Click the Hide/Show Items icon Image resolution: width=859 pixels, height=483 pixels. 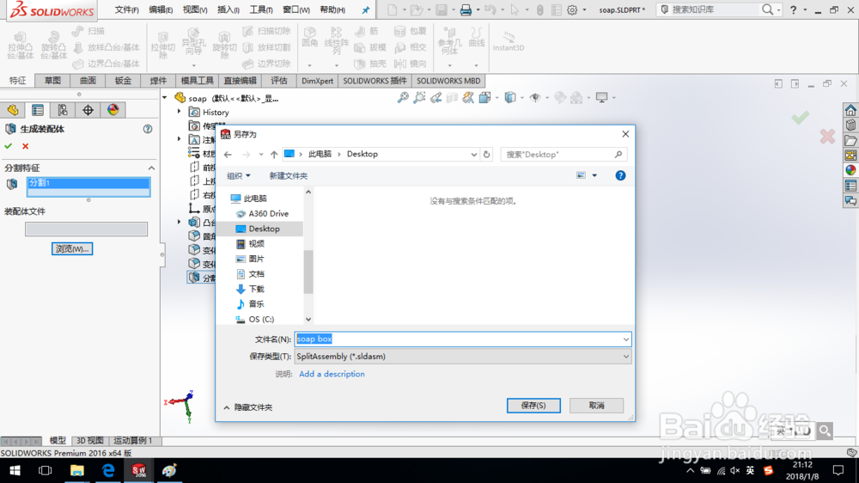pos(535,98)
